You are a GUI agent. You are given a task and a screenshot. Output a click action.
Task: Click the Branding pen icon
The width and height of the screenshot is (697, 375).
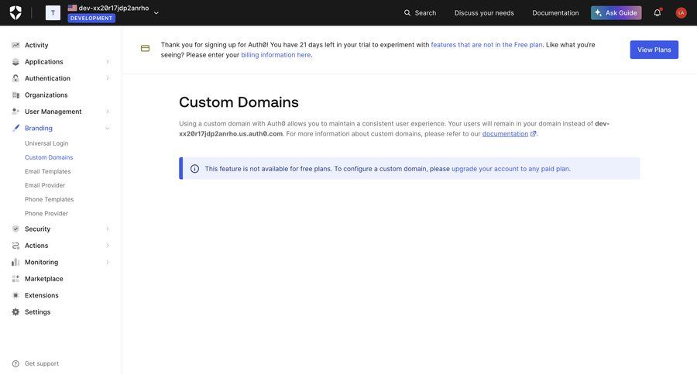pyautogui.click(x=15, y=128)
